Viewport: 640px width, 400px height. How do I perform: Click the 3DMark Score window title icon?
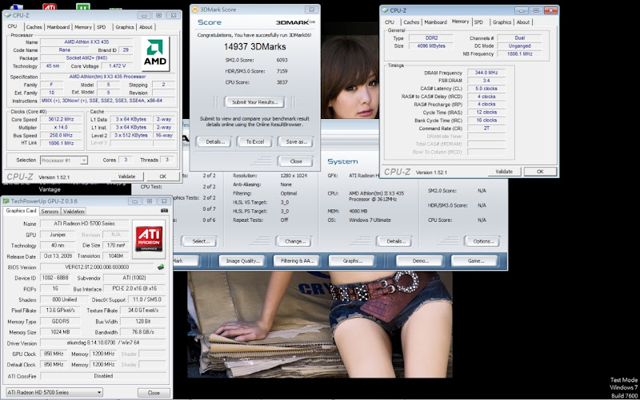[x=195, y=10]
